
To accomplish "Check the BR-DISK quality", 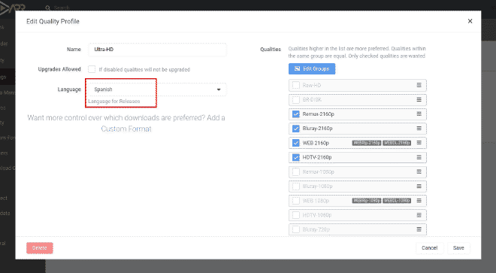I will pyautogui.click(x=296, y=100).
